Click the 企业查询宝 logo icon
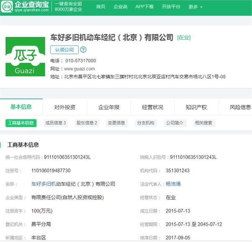The width and height of the screenshot is (252, 242). (x=7, y=6)
